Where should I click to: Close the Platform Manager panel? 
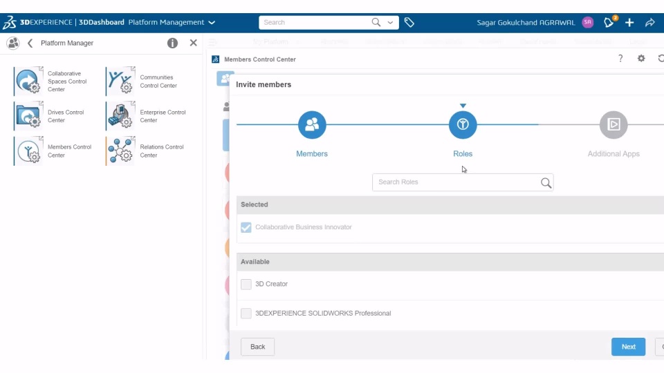click(193, 43)
